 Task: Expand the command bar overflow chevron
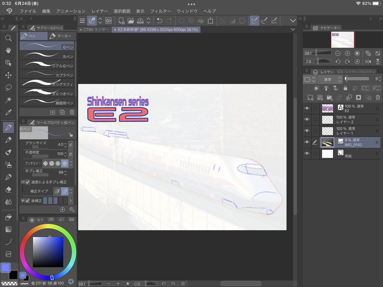coord(293,21)
